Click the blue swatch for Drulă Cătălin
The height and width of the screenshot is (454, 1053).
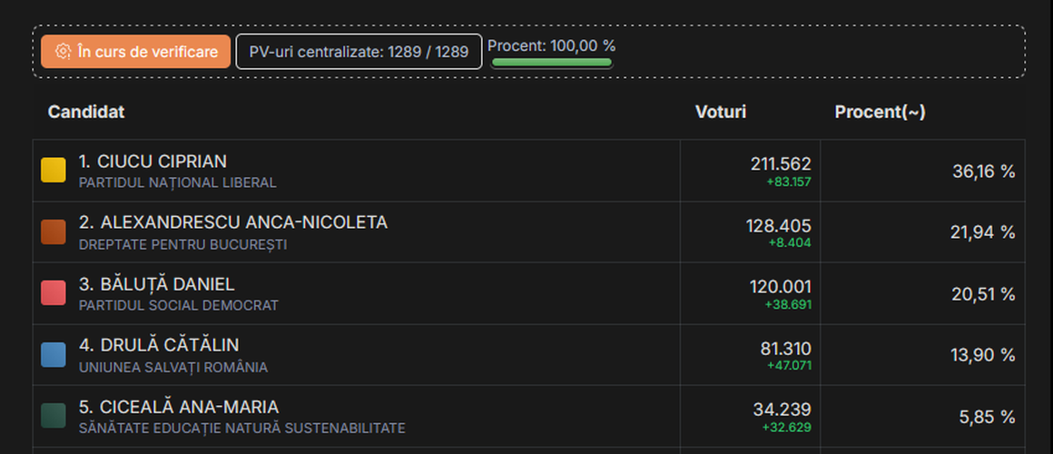tap(54, 354)
